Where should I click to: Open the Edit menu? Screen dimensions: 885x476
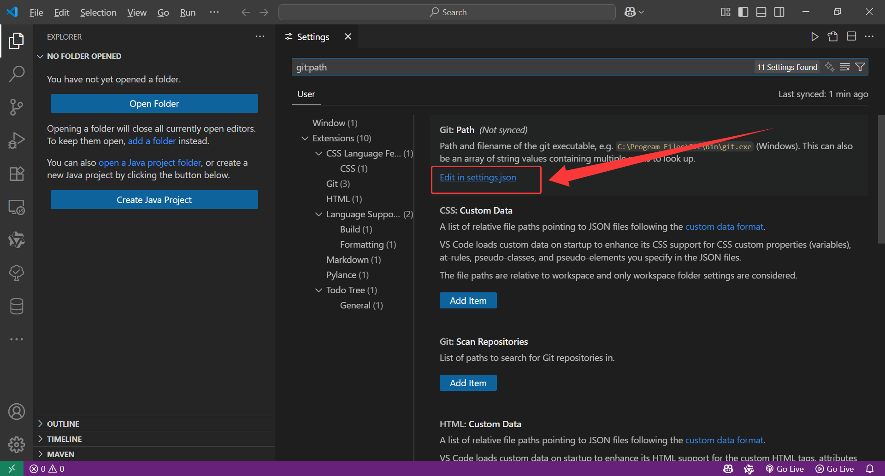(62, 12)
